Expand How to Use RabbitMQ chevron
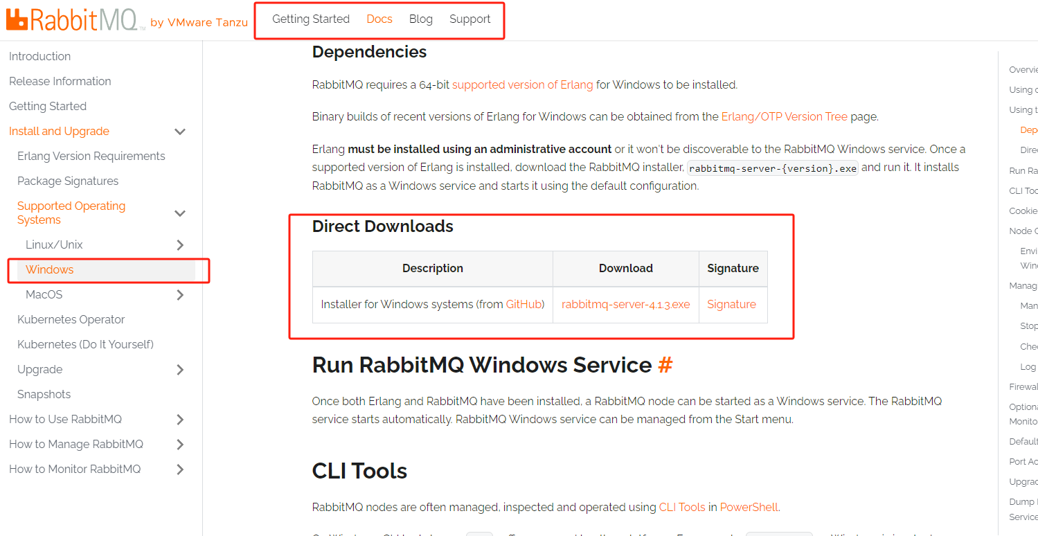1038x536 pixels. tap(180, 420)
